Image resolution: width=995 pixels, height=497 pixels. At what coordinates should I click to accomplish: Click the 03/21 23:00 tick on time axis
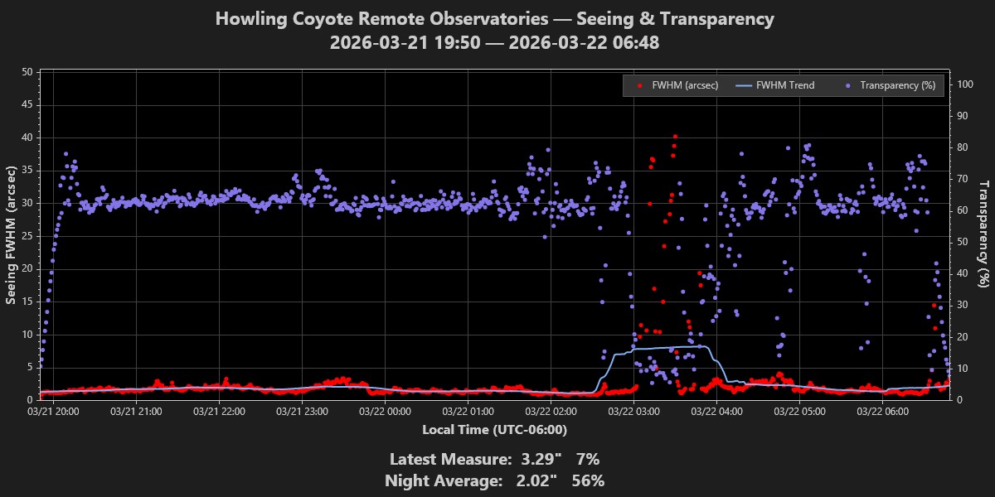tap(302, 410)
